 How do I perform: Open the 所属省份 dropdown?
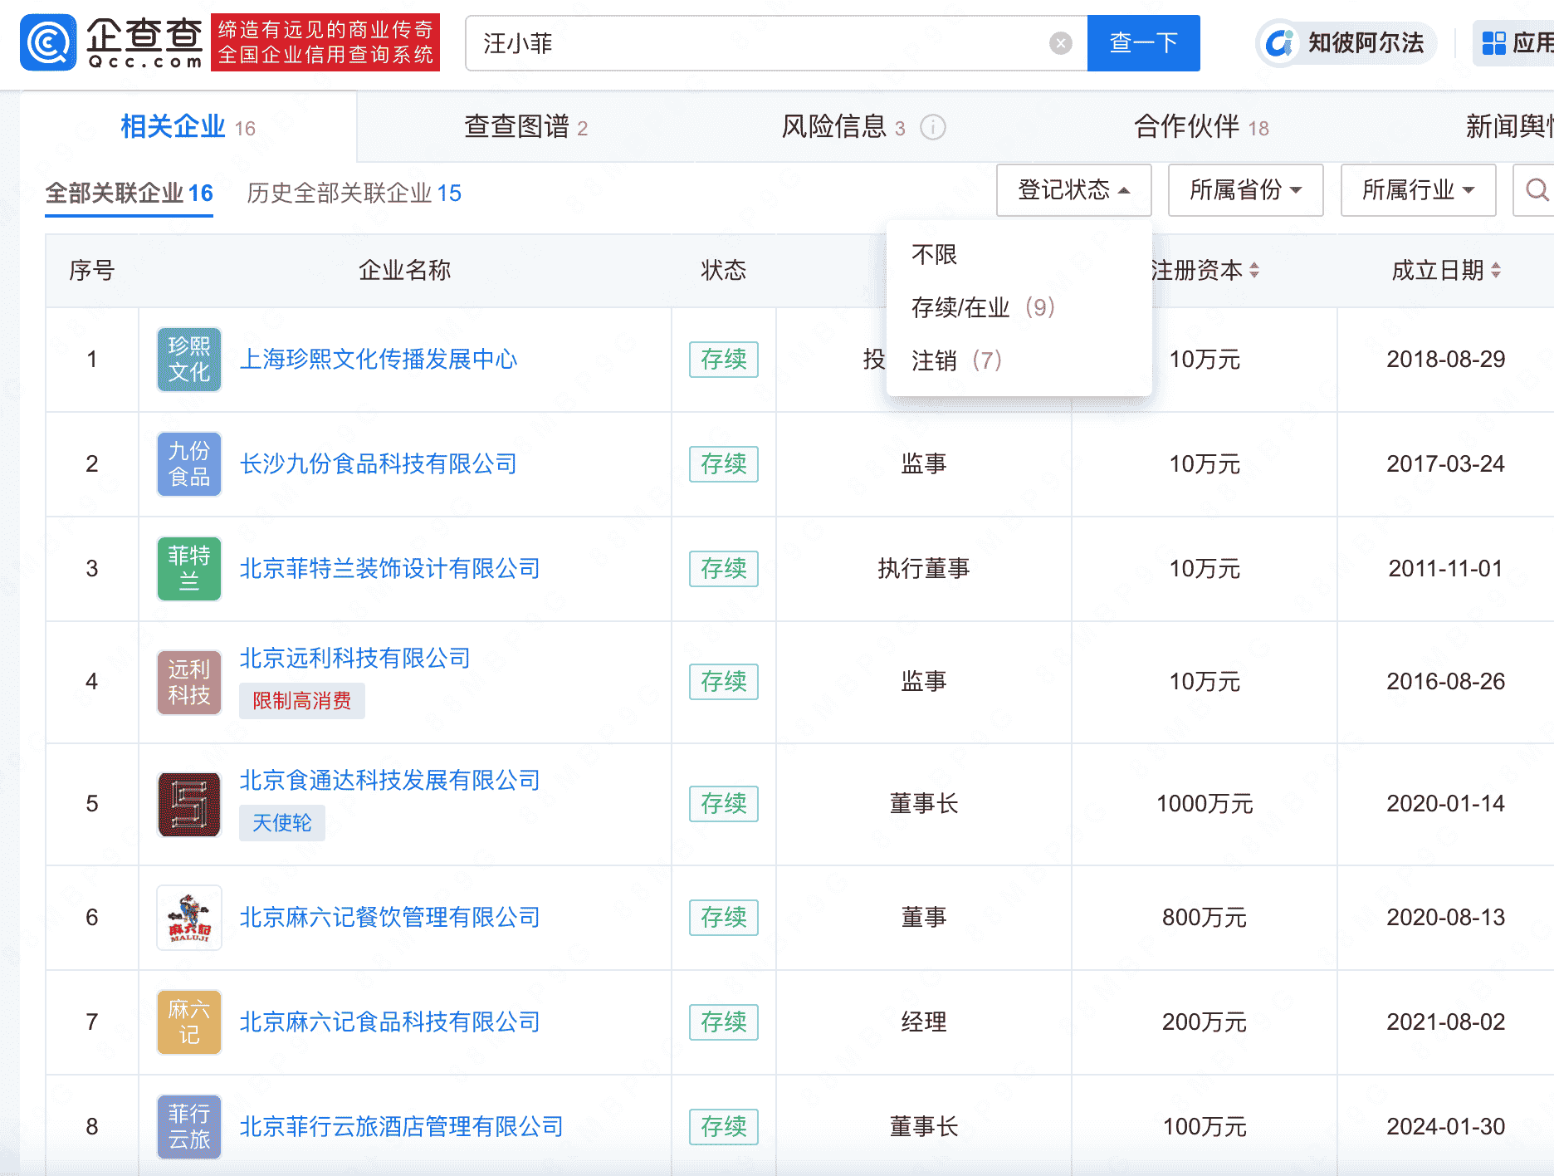[x=1244, y=190]
